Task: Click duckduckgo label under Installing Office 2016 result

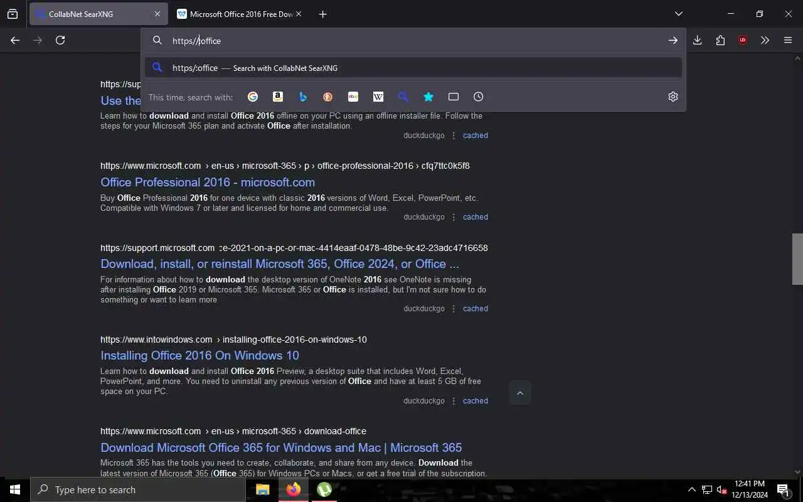Action: coord(424,401)
